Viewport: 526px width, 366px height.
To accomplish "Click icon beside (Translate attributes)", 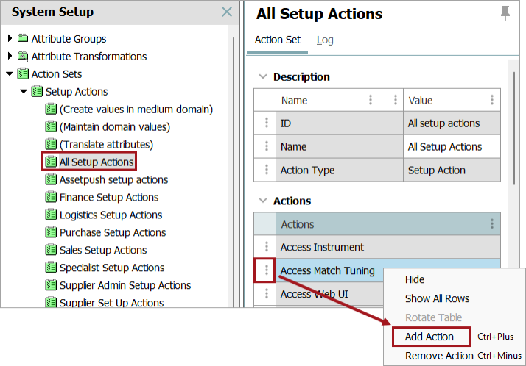I will click(51, 144).
